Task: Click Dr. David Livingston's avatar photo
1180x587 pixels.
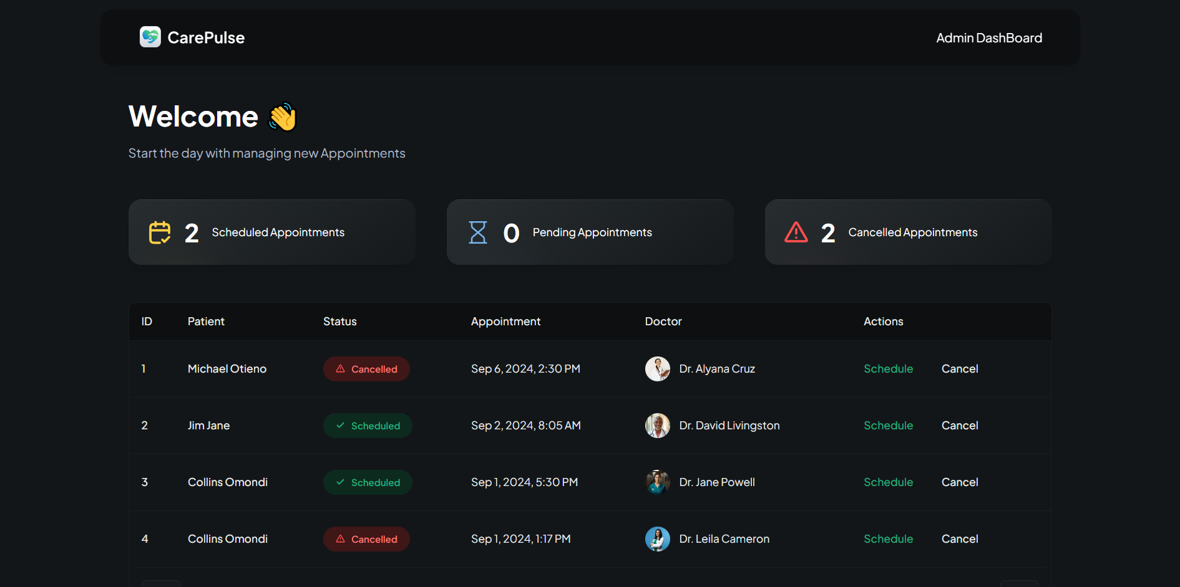Action: pos(657,426)
